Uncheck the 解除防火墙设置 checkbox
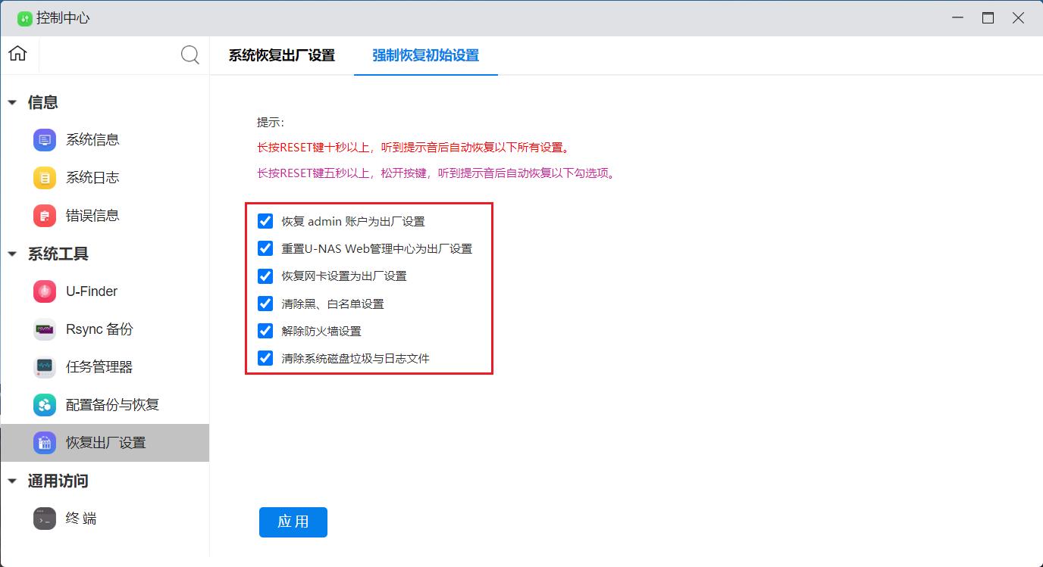1043x567 pixels. (x=265, y=330)
